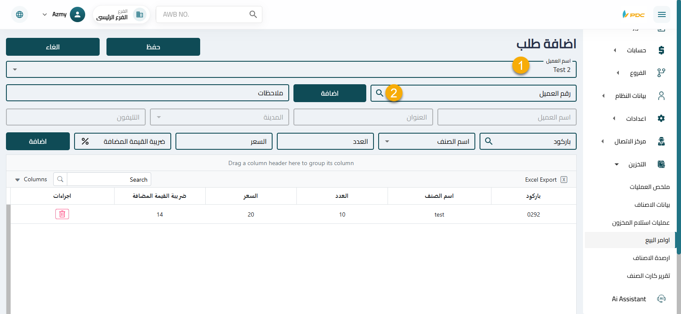Expand the حسابات menu arrow

click(x=615, y=50)
